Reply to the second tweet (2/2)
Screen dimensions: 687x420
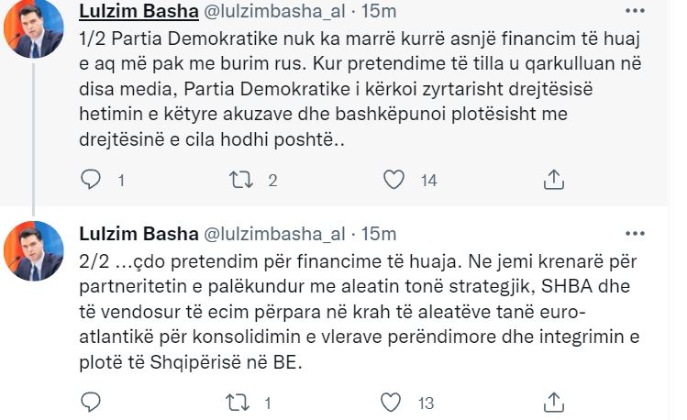click(90, 402)
